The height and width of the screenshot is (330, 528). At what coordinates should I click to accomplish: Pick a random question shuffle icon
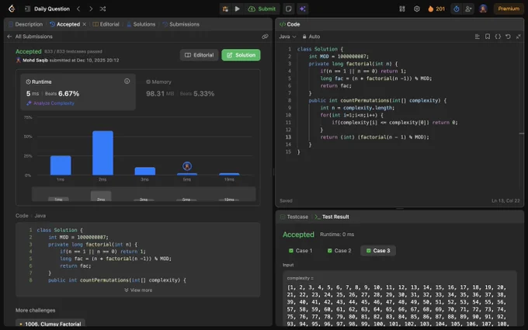coord(102,9)
